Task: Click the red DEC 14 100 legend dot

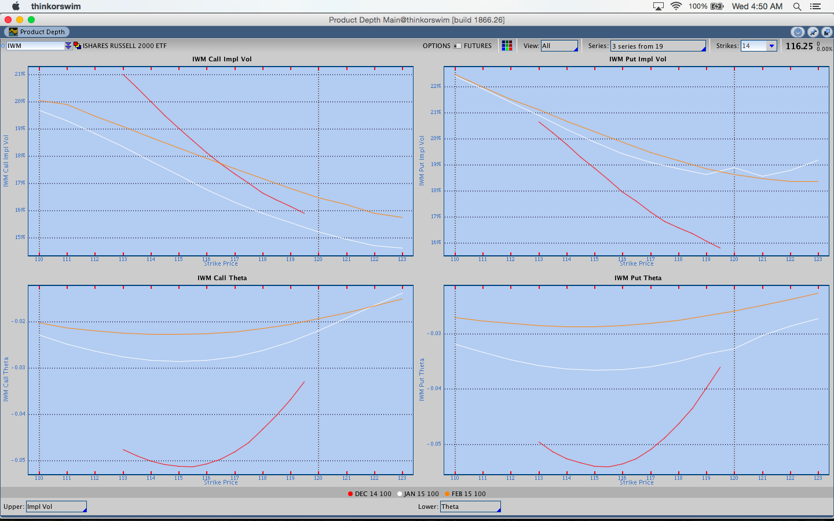Action: [350, 494]
